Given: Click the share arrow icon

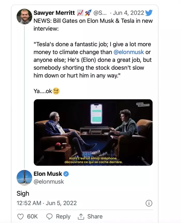Looking at the screenshot, I should click(81, 217).
